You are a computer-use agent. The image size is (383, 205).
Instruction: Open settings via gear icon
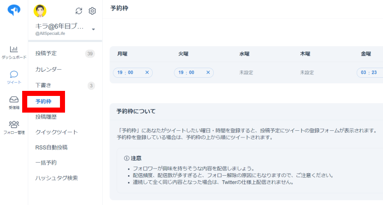coord(92,11)
